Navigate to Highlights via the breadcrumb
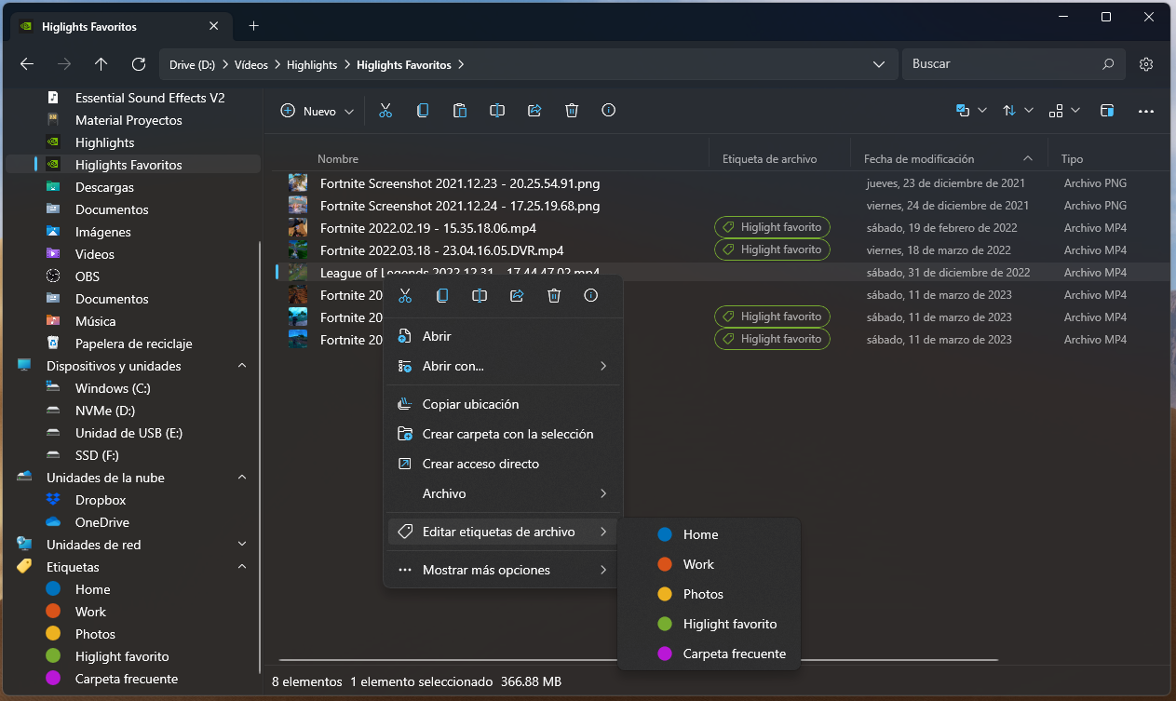The width and height of the screenshot is (1176, 701). pyautogui.click(x=312, y=64)
